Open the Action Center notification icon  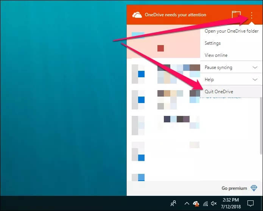coord(251,203)
